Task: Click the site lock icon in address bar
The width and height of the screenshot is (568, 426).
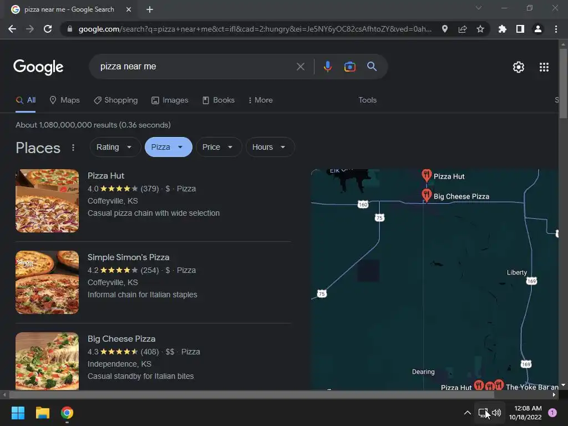Action: click(70, 29)
